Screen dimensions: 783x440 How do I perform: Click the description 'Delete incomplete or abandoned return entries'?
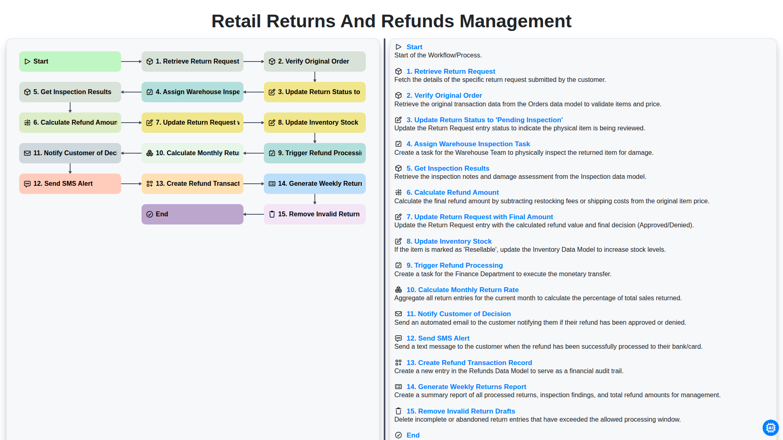pos(537,419)
